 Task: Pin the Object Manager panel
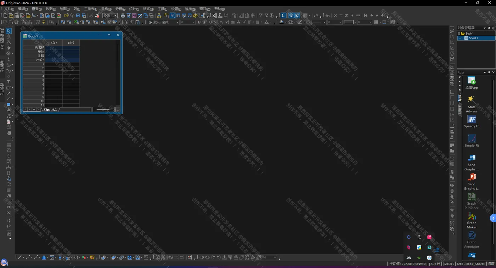(x=489, y=28)
